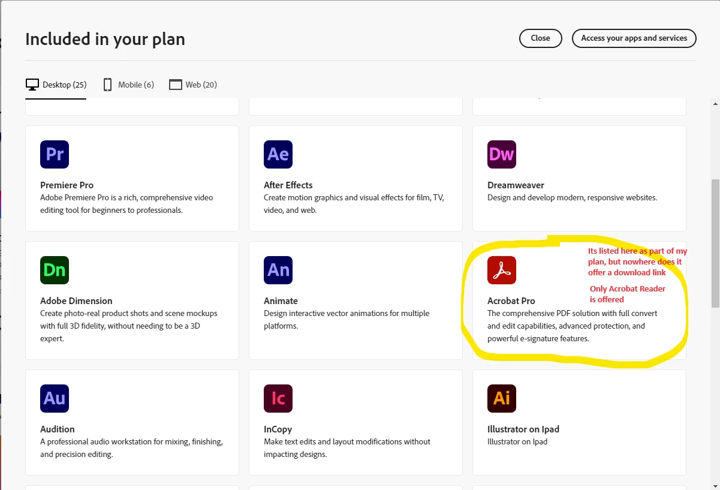Select the Animate title text
Image resolution: width=720 pixels, height=490 pixels.
point(281,300)
